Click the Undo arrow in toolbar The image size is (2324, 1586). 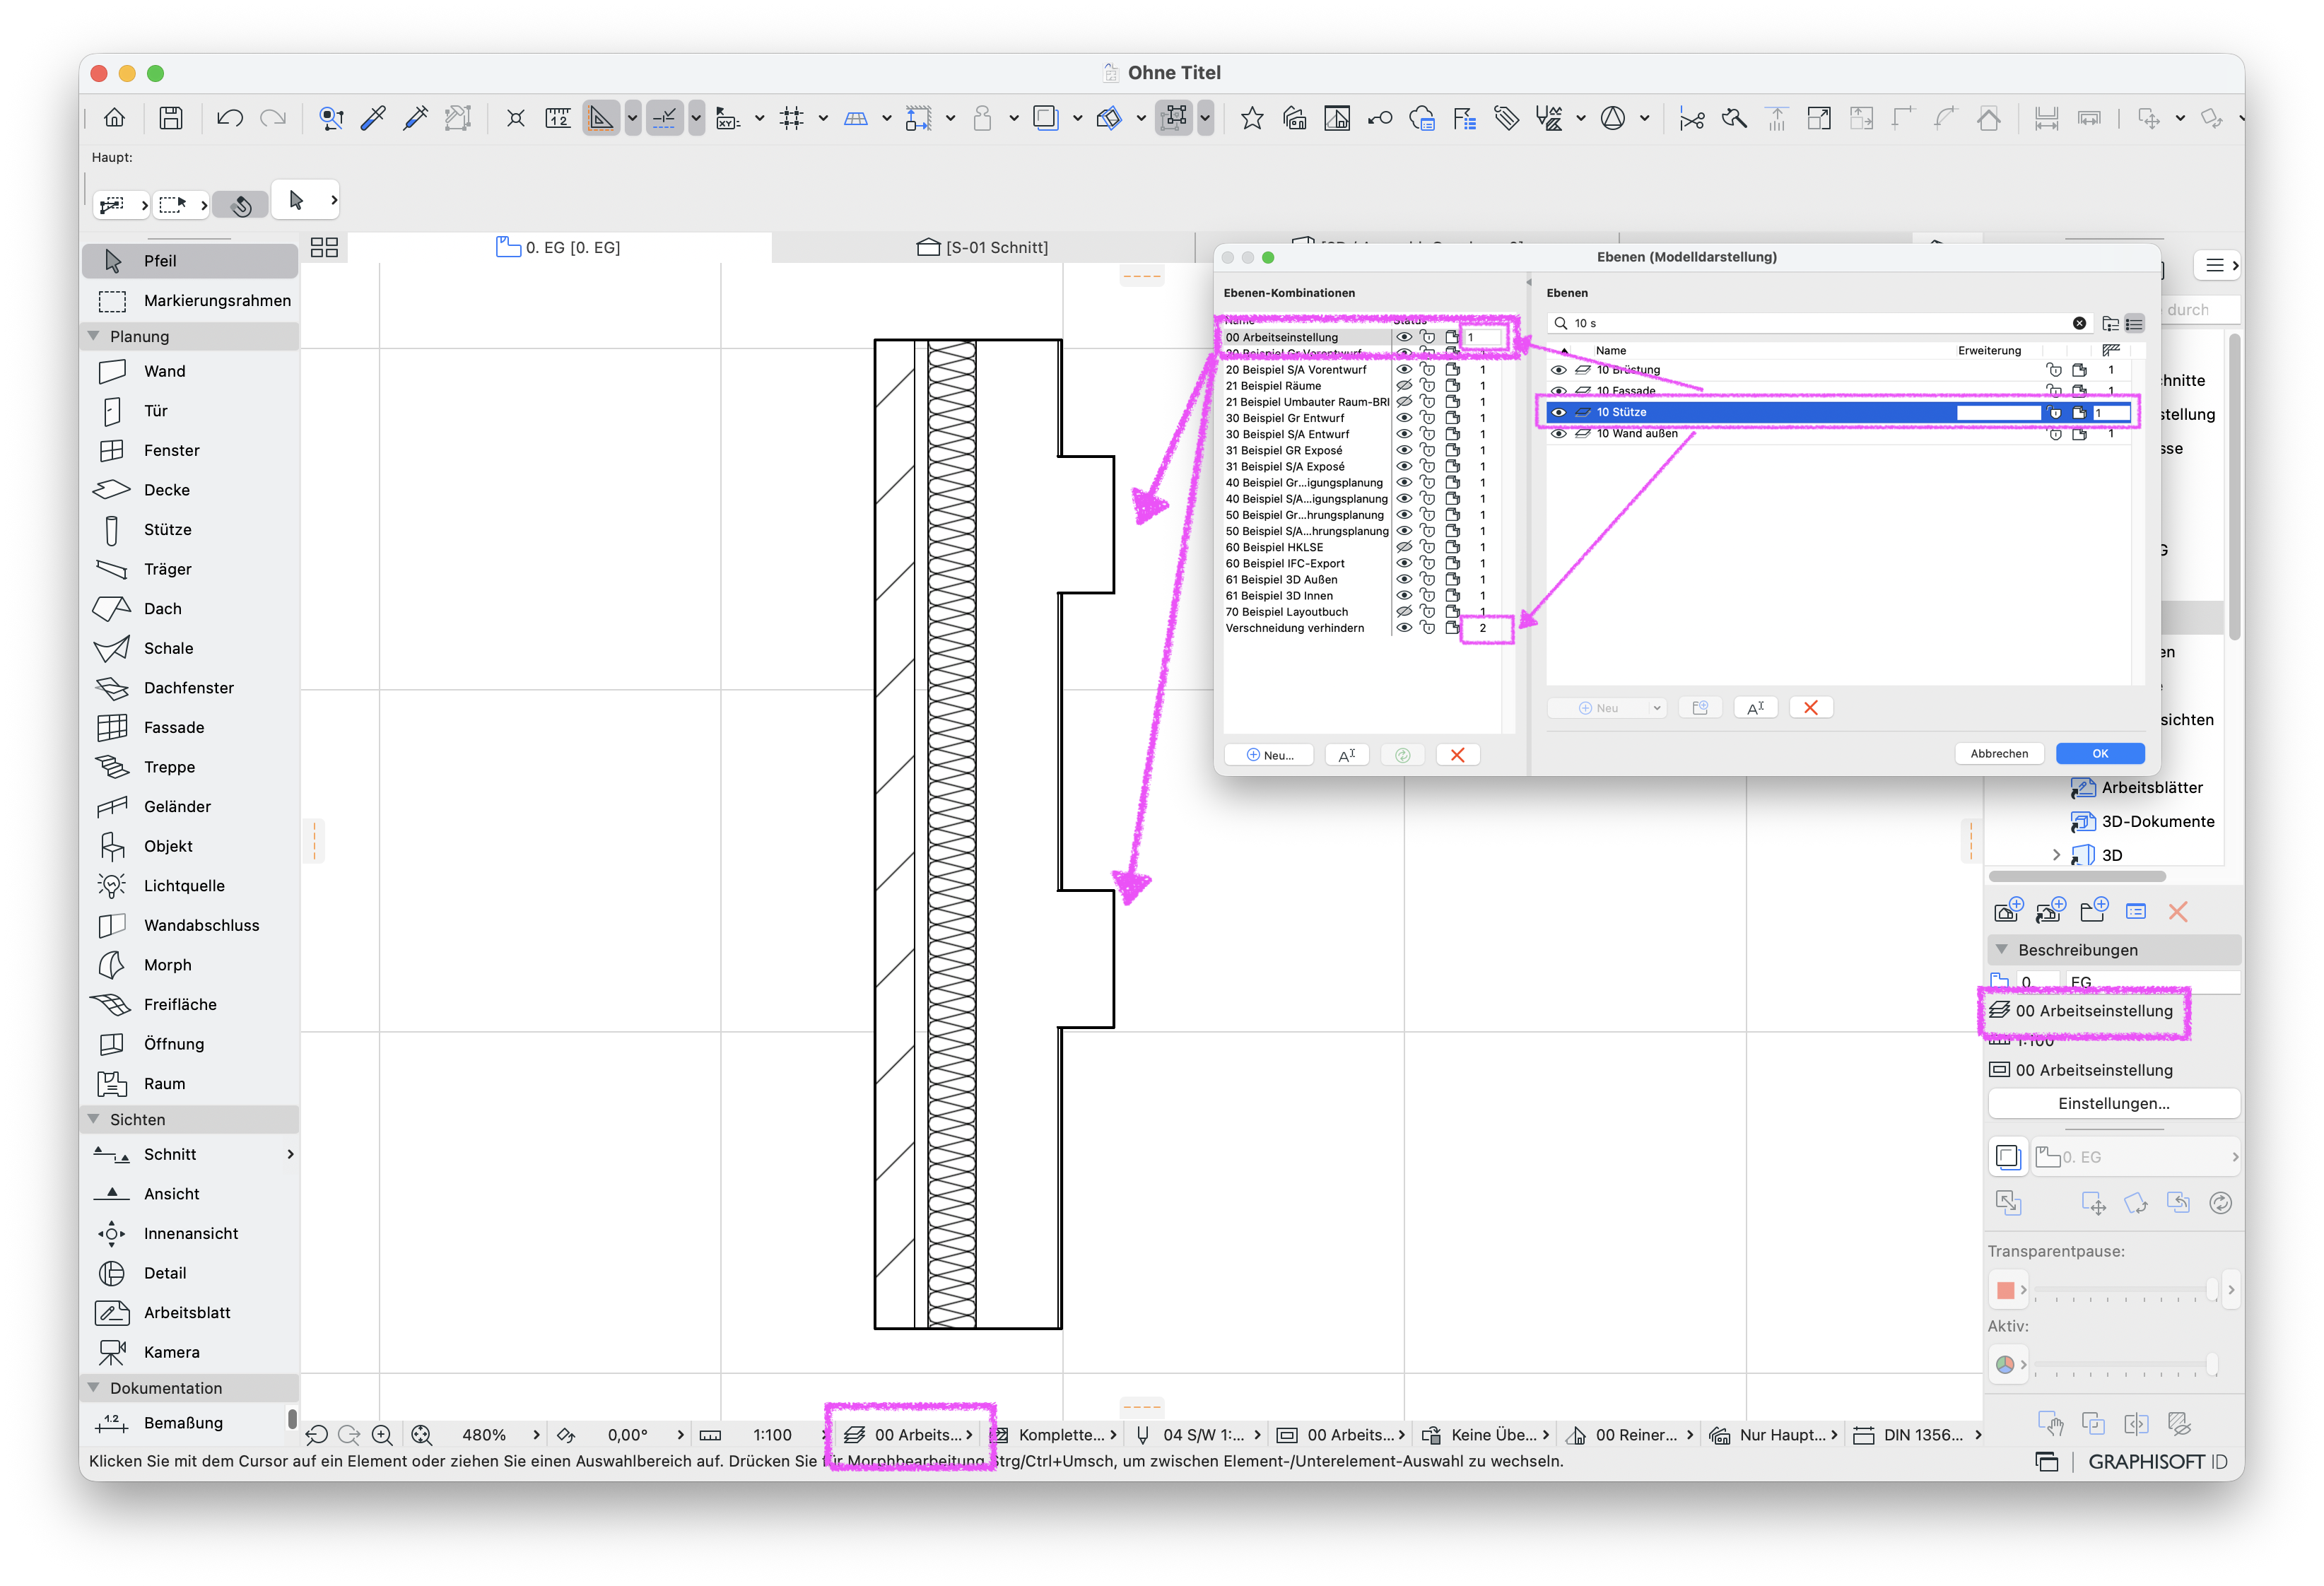tap(229, 118)
